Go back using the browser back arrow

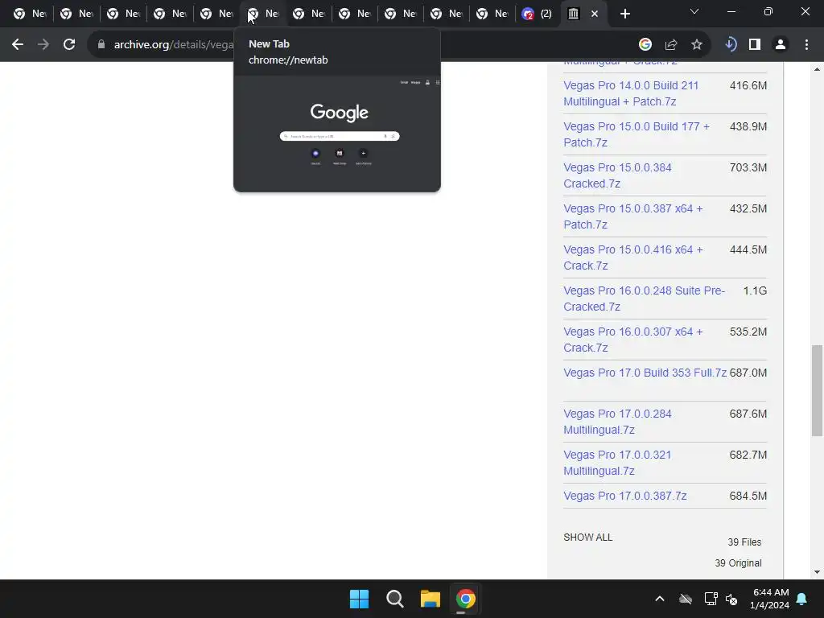[18, 45]
